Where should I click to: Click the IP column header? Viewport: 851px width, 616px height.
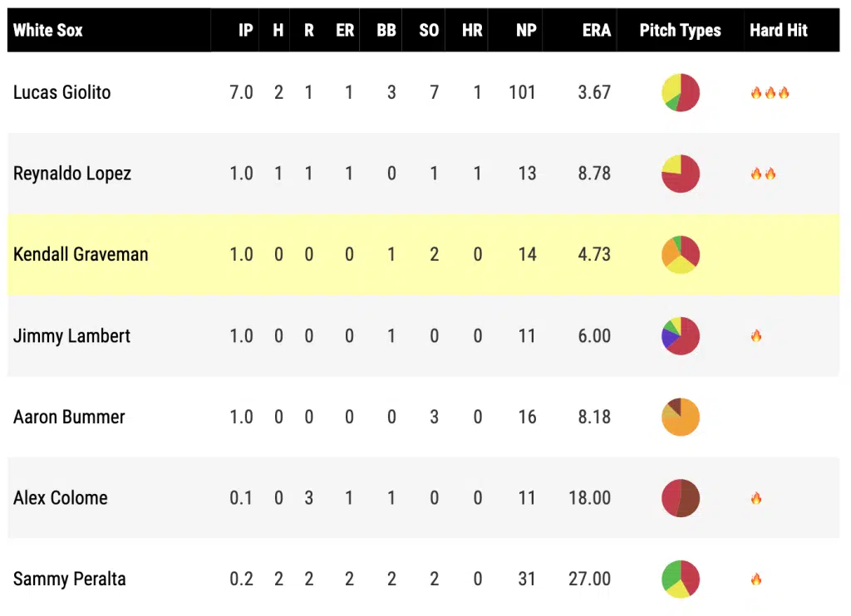(245, 31)
